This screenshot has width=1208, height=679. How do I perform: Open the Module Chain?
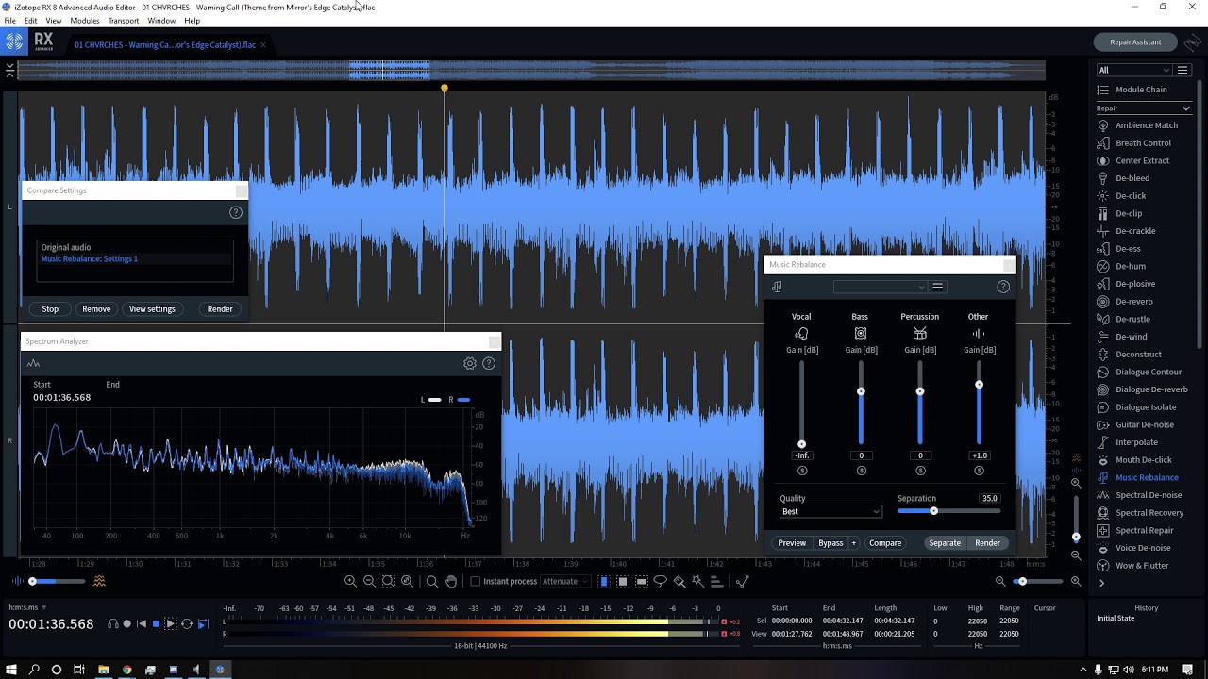click(1132, 90)
